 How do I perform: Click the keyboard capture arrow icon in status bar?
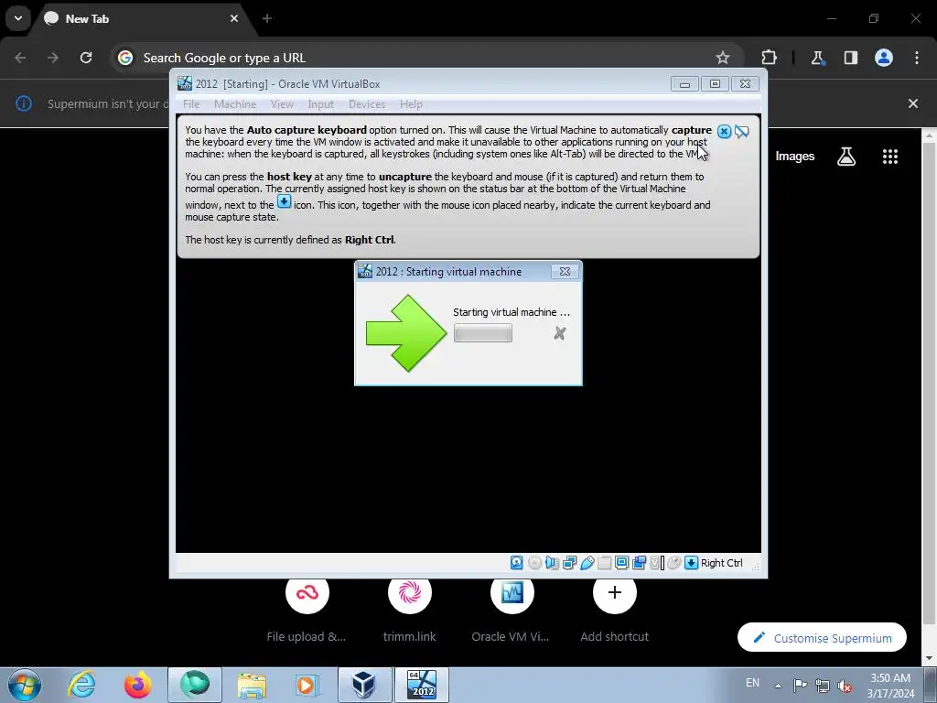[x=692, y=563]
